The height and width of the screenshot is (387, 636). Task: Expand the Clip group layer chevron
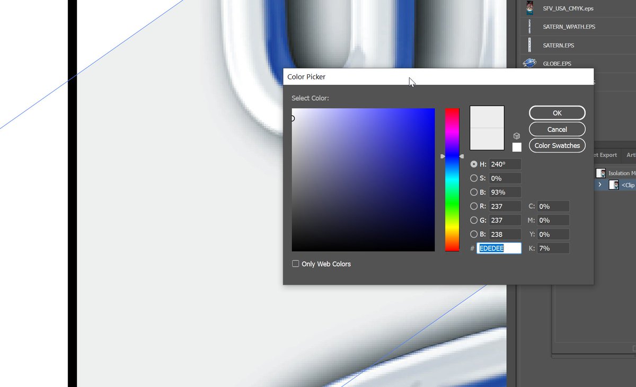tap(600, 185)
